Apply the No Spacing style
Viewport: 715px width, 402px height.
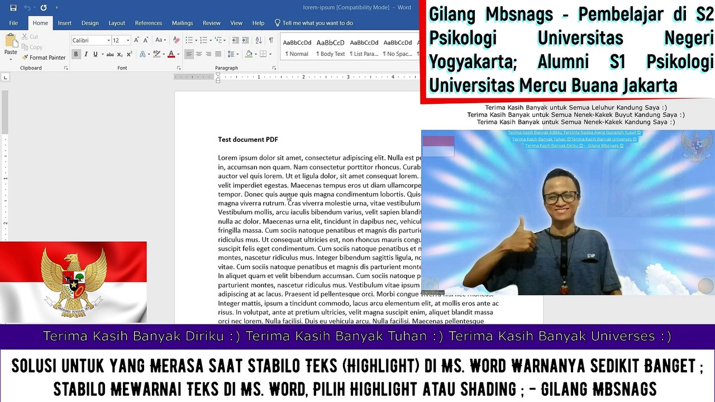point(397,47)
